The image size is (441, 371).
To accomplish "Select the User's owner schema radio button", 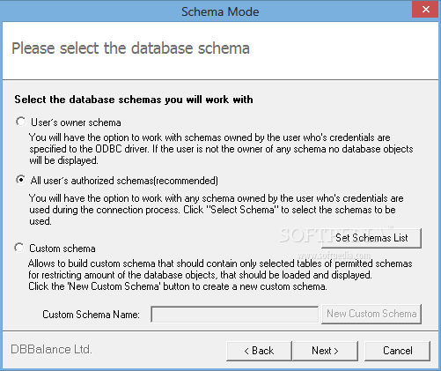I will tap(21, 122).
